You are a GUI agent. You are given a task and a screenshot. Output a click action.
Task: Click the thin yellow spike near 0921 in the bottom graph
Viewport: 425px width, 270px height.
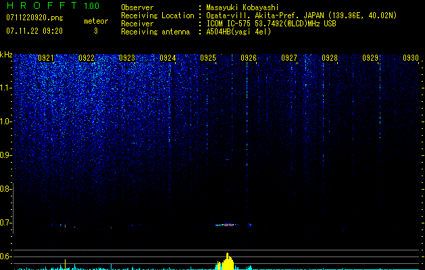pyautogui.click(x=65, y=265)
